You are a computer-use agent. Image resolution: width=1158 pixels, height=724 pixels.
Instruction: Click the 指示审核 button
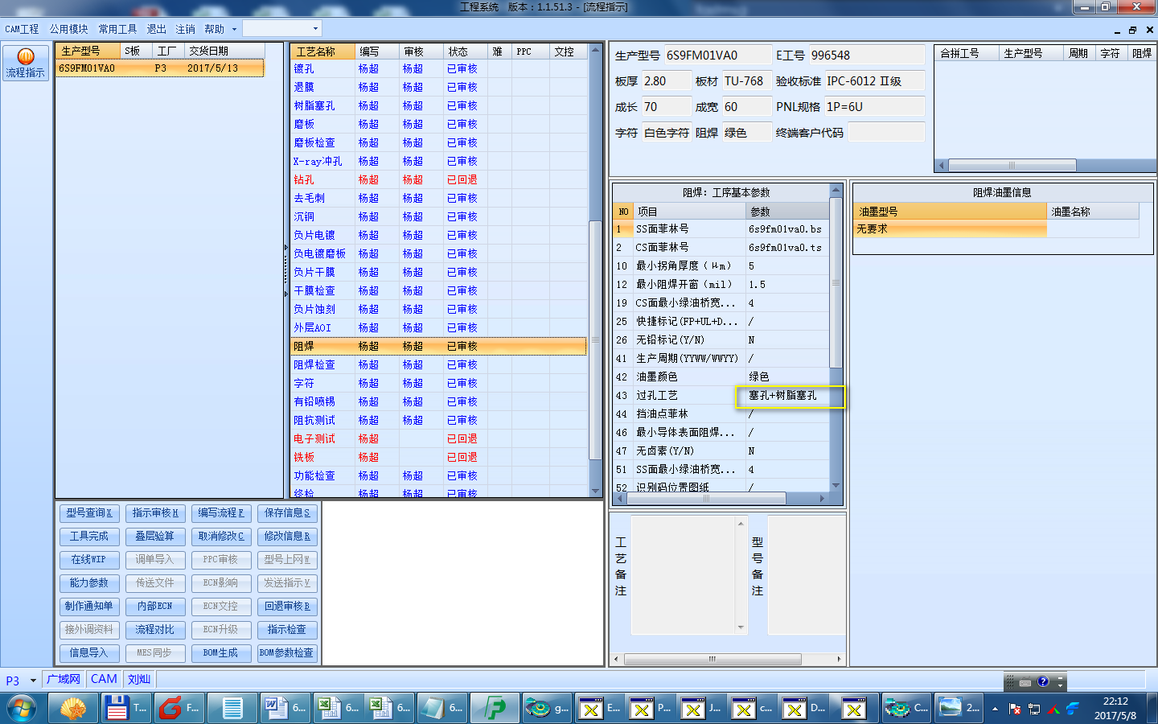tap(155, 513)
